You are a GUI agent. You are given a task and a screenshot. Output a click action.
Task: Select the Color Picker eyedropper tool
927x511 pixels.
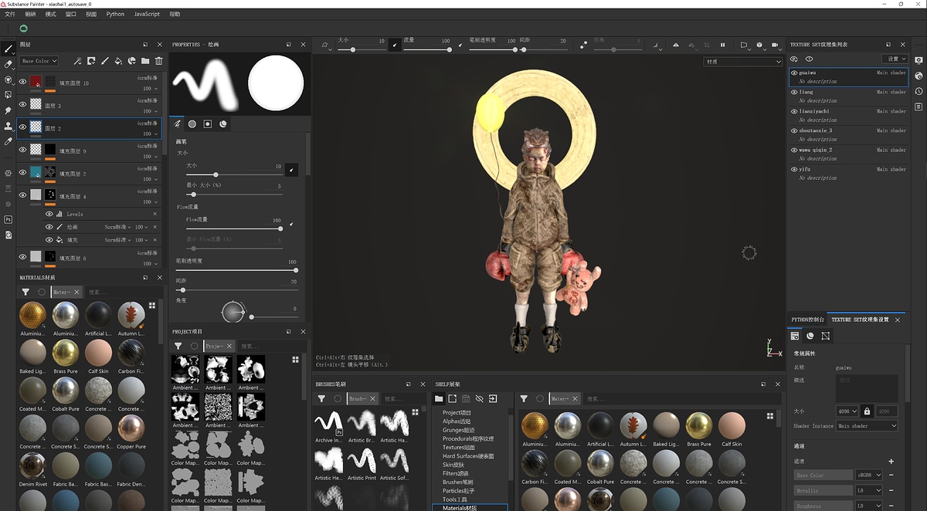point(8,141)
